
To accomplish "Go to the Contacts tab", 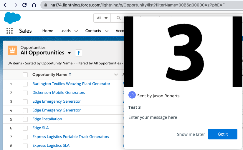I will (x=93, y=31).
